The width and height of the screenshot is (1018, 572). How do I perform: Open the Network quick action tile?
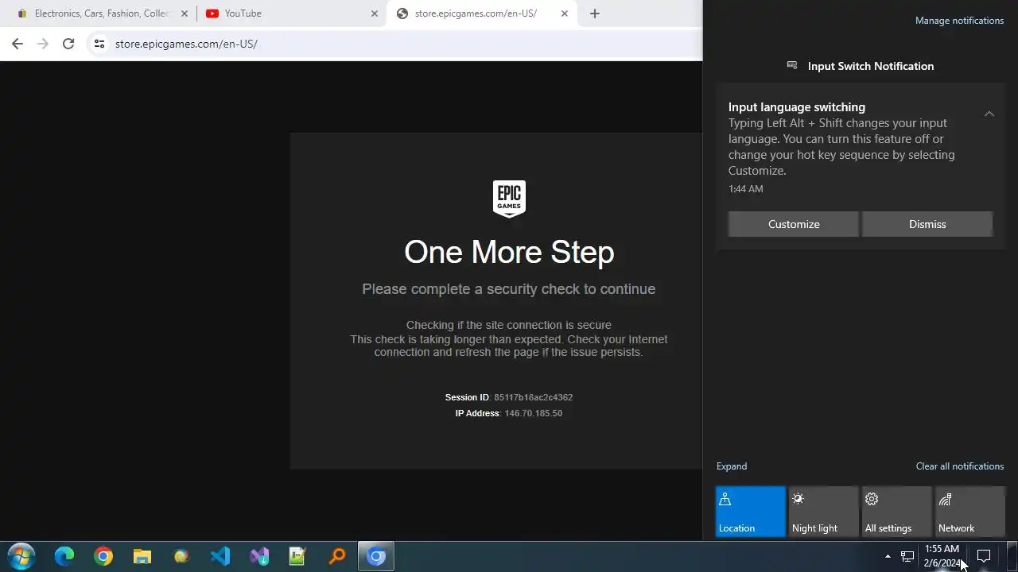click(x=969, y=512)
